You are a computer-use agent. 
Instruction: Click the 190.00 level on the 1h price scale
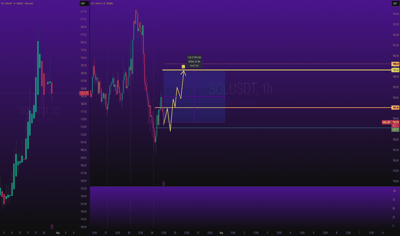395,56
